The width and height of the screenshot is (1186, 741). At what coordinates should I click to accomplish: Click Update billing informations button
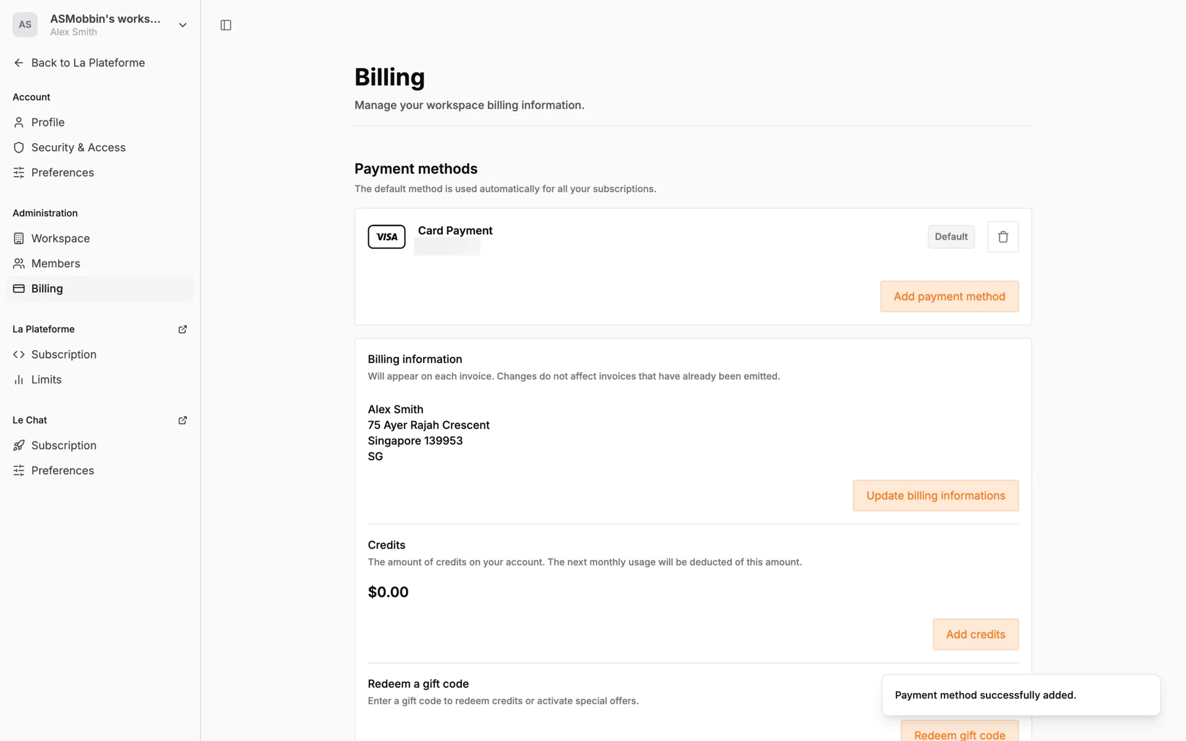coord(935,495)
